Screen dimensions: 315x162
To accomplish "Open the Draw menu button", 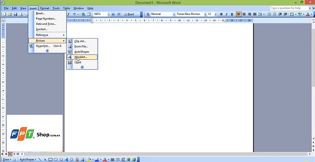I will 7,160.
